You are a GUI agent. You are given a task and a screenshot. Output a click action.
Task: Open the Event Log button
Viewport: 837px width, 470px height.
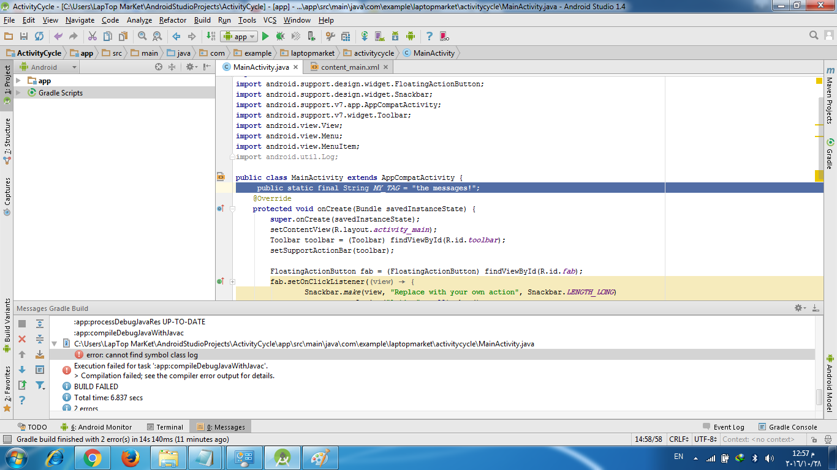(x=723, y=427)
